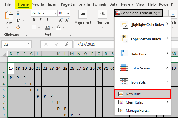178x118 pixels.
Task: Click the Cancel X in formula bar
Action: coord(46,44)
